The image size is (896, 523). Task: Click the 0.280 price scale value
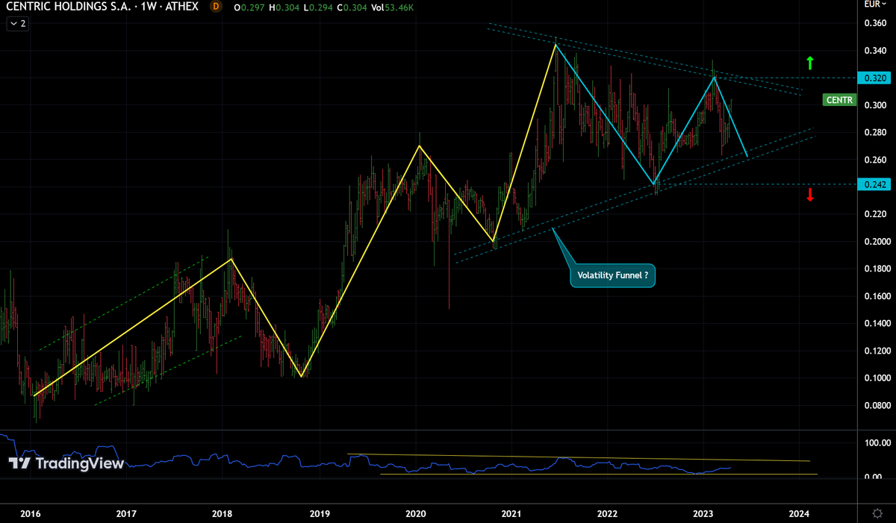click(x=875, y=132)
